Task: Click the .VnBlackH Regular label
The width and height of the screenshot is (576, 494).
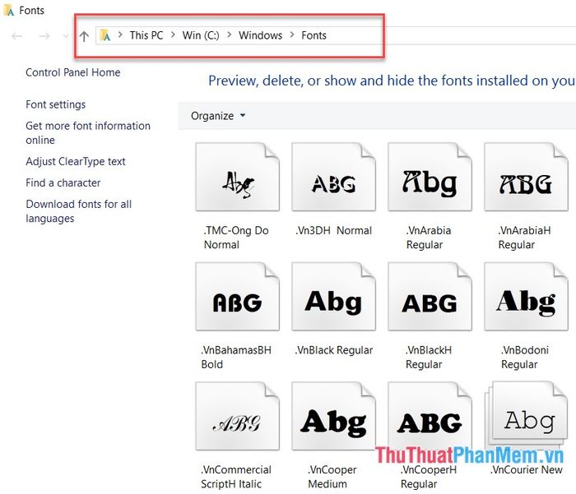Action: coord(429,357)
